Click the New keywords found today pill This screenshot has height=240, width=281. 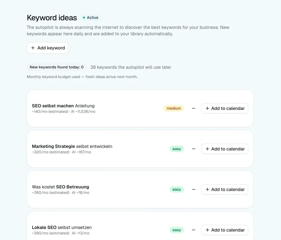(57, 67)
